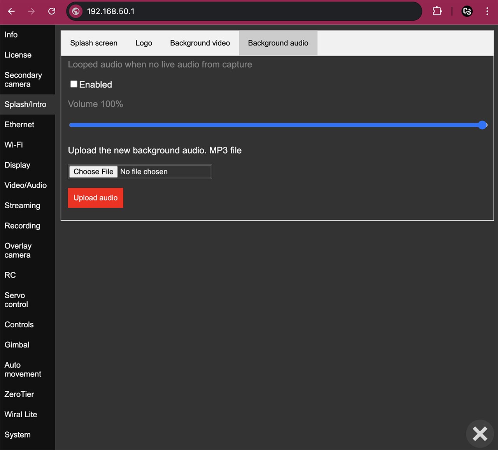Go to Display settings
Image resolution: width=498 pixels, height=450 pixels.
click(x=27, y=165)
